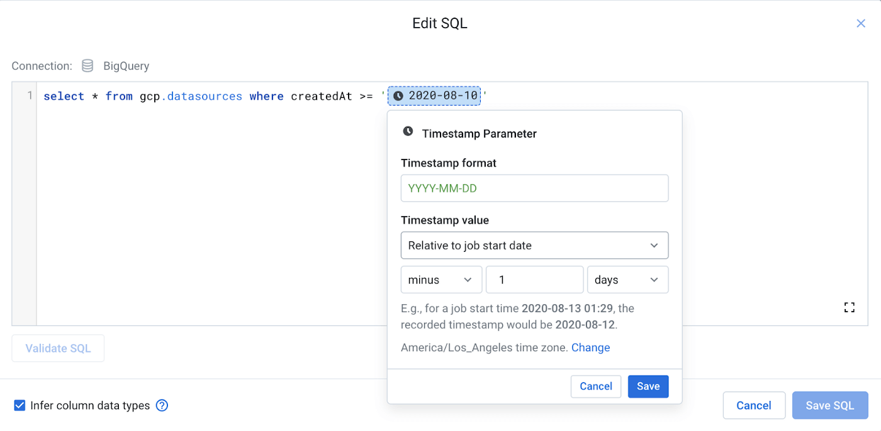Image resolution: width=881 pixels, height=431 pixels.
Task: Expand the minus operator dropdown
Action: click(x=441, y=280)
